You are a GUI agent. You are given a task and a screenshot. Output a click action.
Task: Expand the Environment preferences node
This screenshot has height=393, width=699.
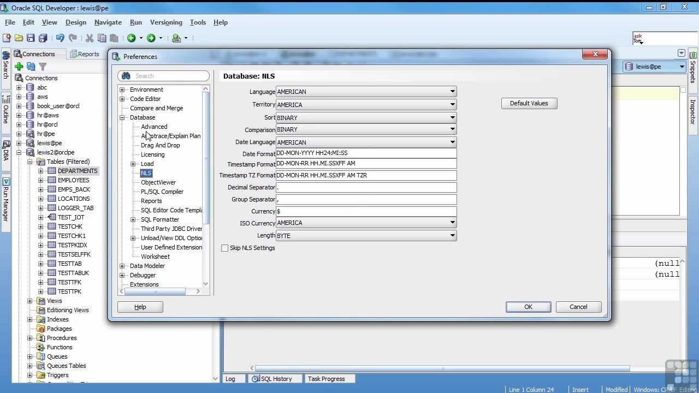point(122,90)
